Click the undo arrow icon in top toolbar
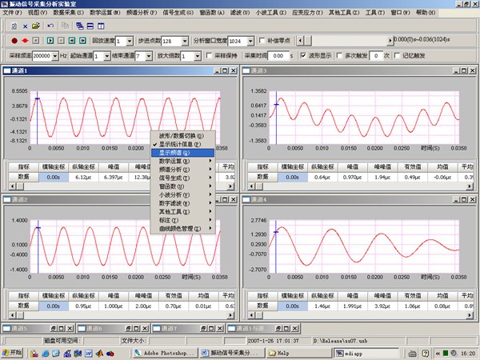The image size is (480, 360). 50,25
